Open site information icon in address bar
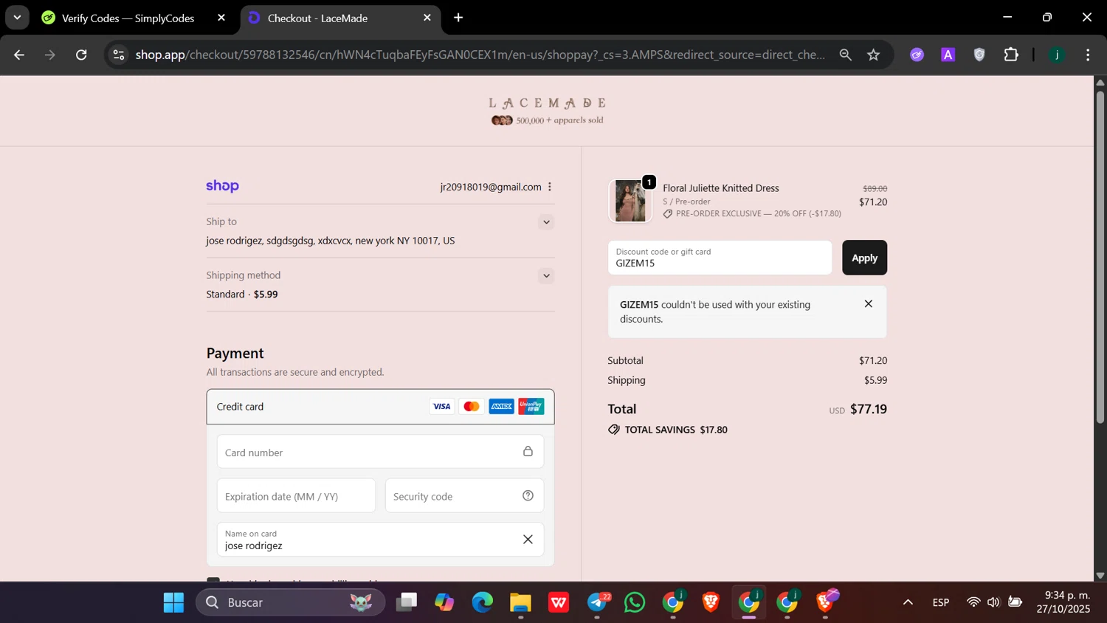Screen dimensions: 1107x623 pyautogui.click(x=119, y=55)
